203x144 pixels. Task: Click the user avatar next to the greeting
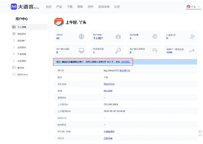[x=59, y=22]
